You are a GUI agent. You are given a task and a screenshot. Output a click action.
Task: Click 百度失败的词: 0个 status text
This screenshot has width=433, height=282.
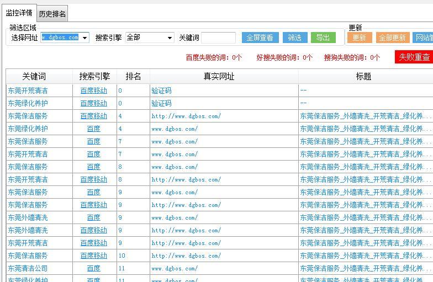pos(214,57)
